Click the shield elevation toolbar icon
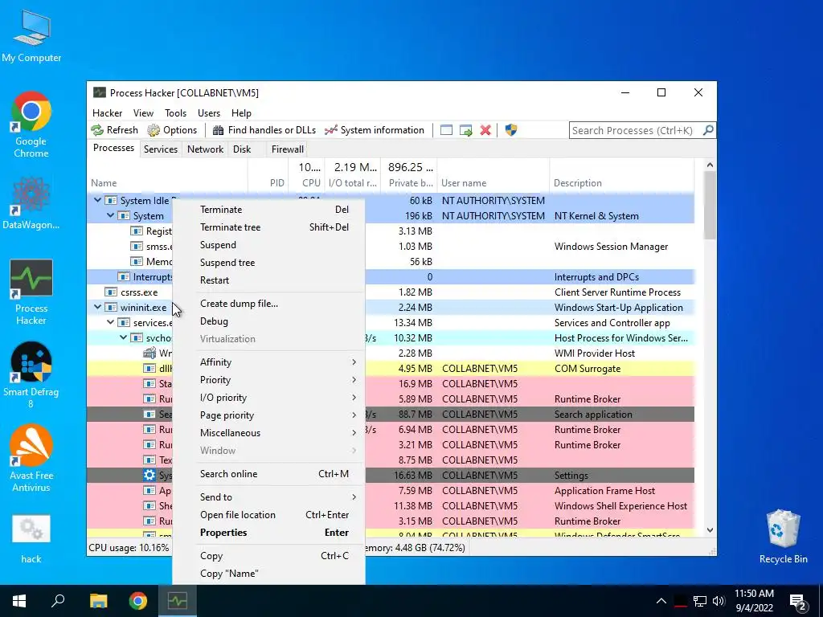This screenshot has height=617, width=823. coord(510,130)
